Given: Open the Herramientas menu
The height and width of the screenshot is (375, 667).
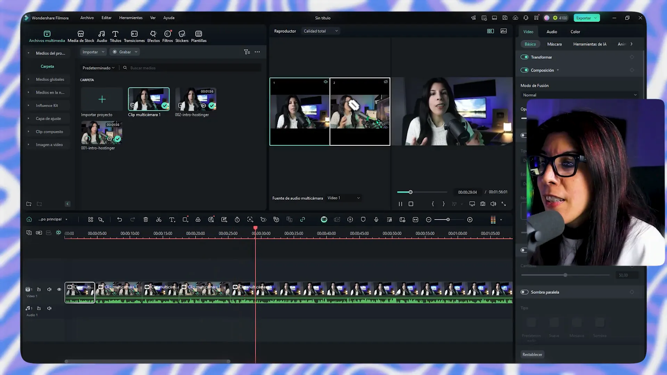Looking at the screenshot, I should (131, 18).
